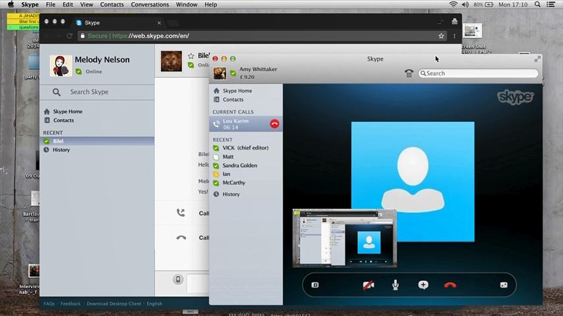
Task: Mute the microphone in call controls
Action: pos(396,285)
